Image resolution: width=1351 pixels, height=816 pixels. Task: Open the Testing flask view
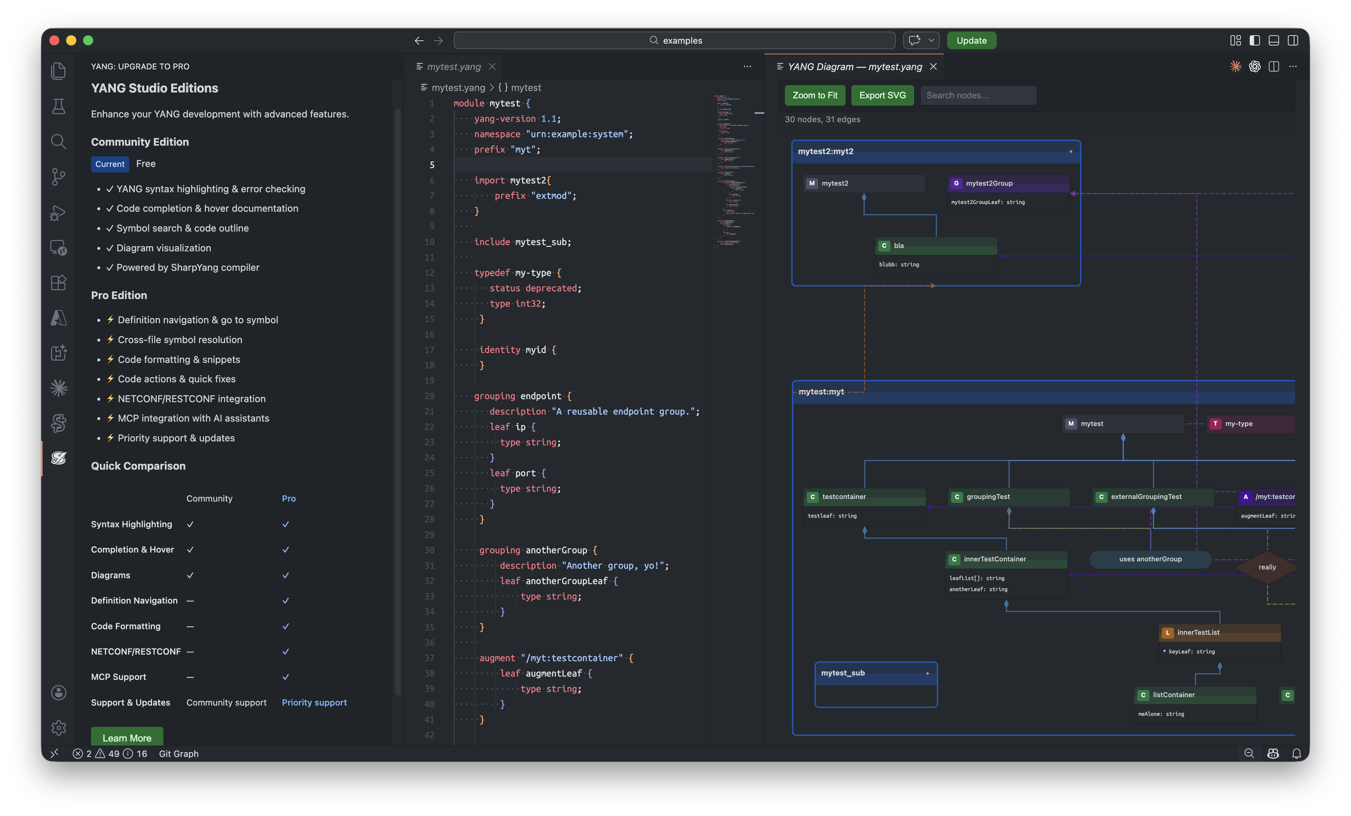point(59,106)
